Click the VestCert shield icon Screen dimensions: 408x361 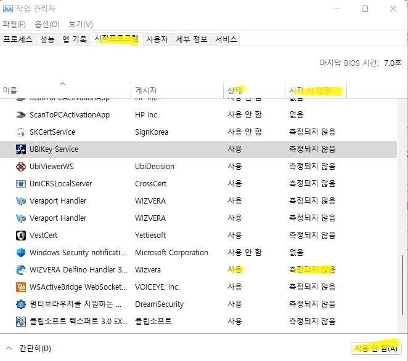21,236
